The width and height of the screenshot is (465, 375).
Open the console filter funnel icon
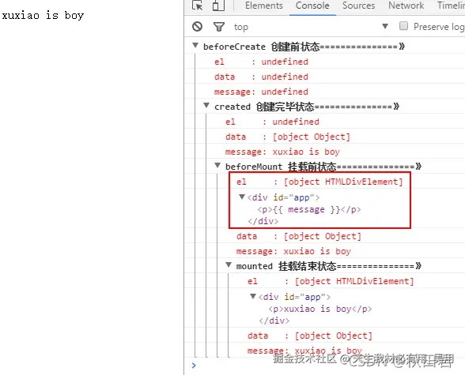tap(219, 27)
